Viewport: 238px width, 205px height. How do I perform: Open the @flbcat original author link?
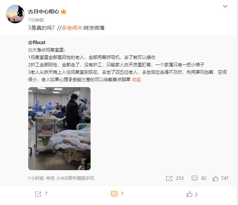(37, 42)
